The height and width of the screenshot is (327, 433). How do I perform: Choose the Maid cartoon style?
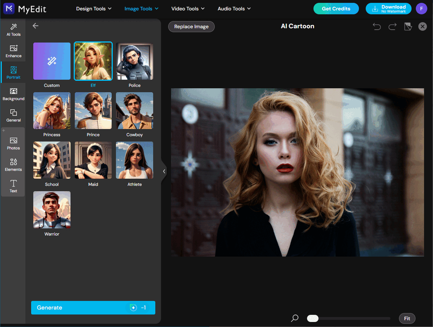(x=93, y=160)
